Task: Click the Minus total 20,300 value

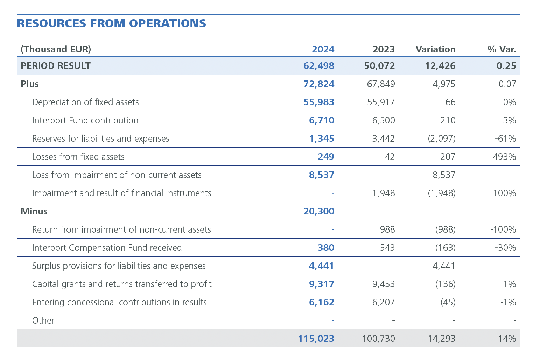Action: click(319, 211)
